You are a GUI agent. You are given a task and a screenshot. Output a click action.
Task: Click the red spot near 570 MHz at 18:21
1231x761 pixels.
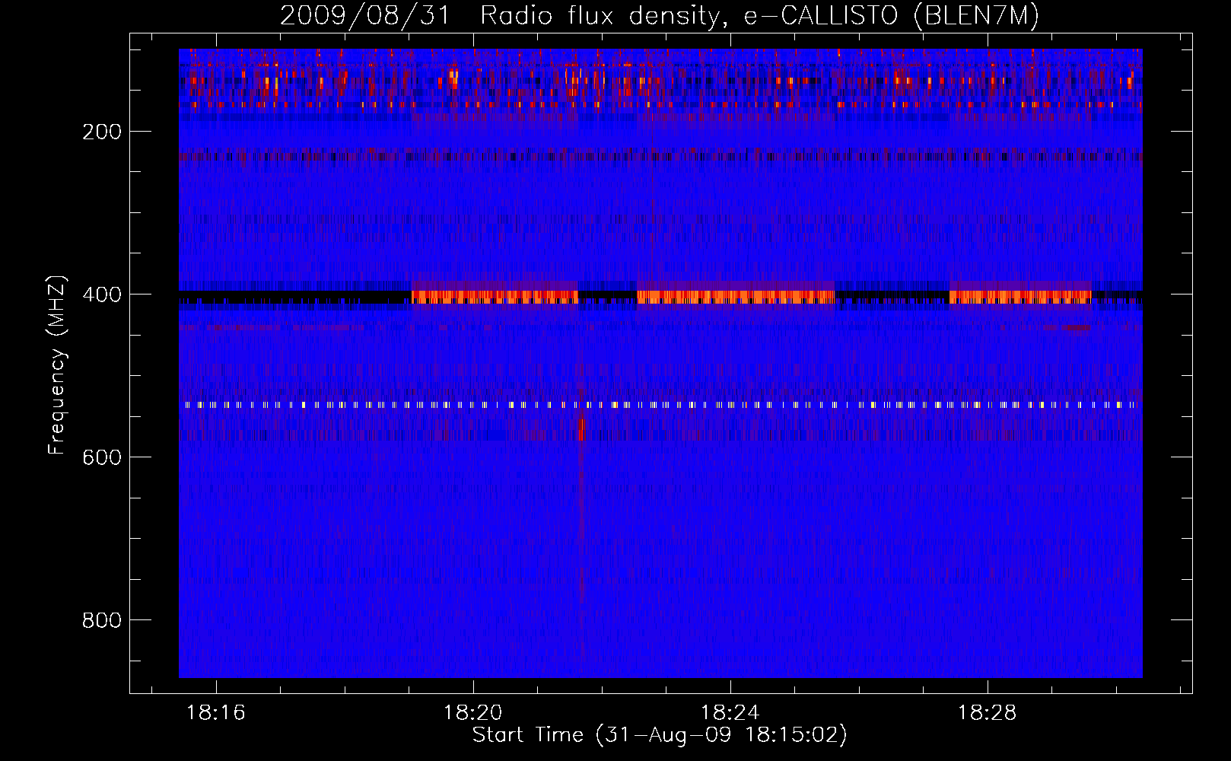click(x=582, y=430)
